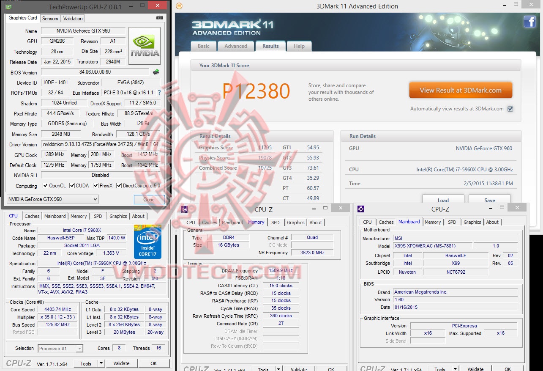Open the Caches tab in the CPU-Z processor window
The width and height of the screenshot is (543, 371).
point(32,216)
